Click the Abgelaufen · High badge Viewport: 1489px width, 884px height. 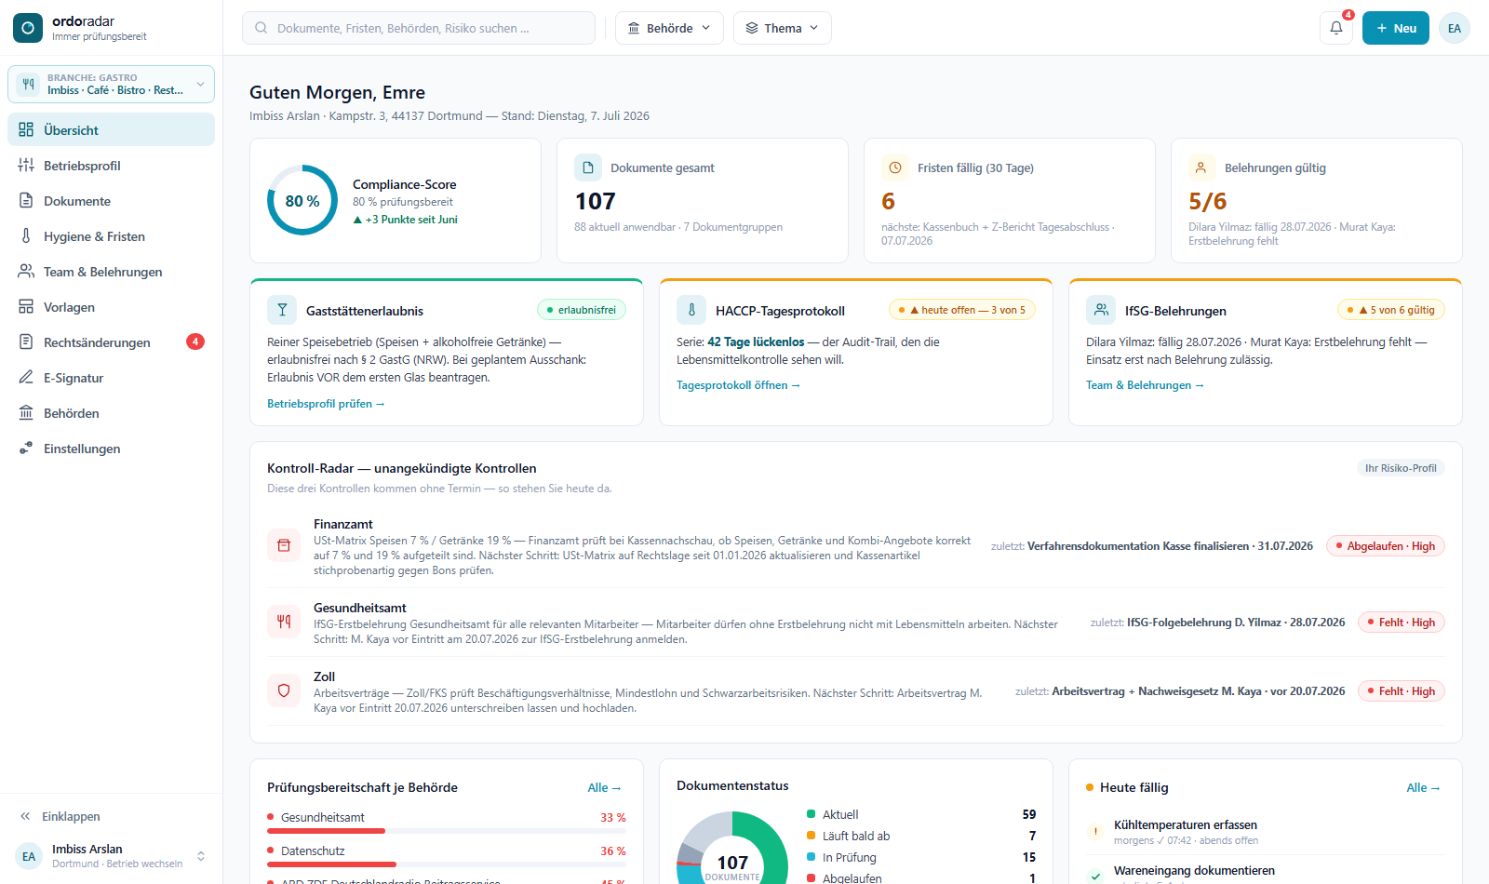(1386, 546)
